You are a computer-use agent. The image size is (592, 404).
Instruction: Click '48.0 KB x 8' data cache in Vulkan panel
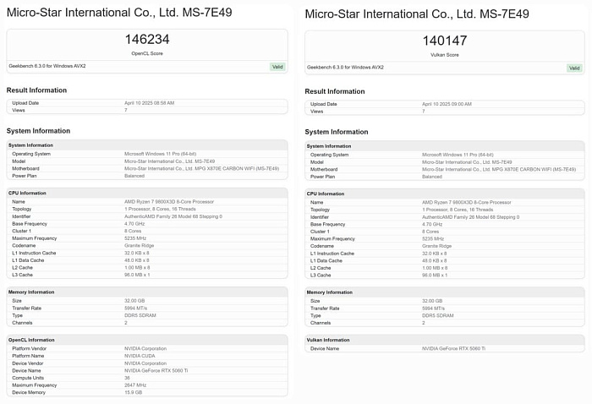tap(435, 261)
